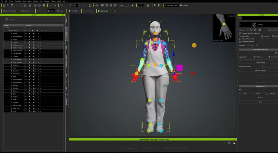
Task: Toggle Symmetry Selection checkbox
Action: (x=240, y=42)
